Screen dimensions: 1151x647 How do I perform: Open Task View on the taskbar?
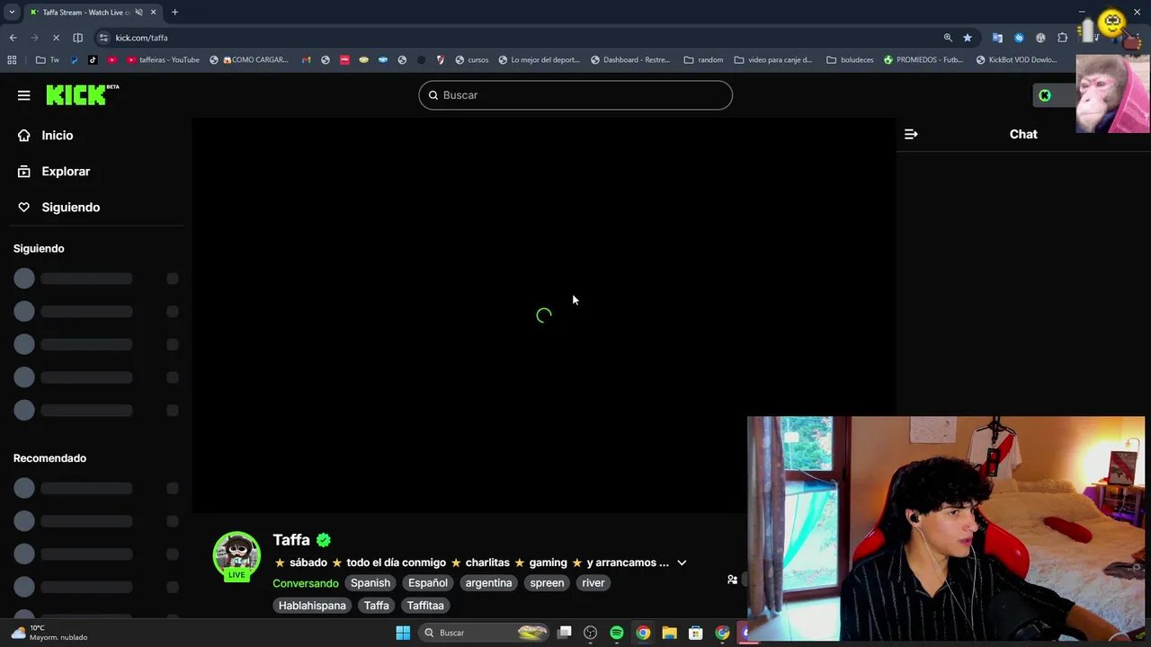click(564, 633)
